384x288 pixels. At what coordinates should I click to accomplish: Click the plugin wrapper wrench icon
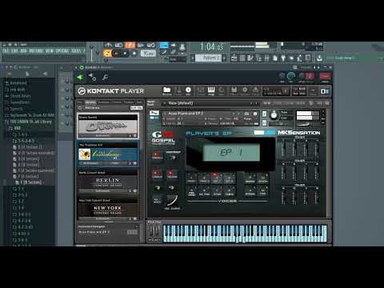pos(105,78)
